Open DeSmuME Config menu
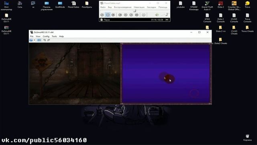The image size is (257, 145). click(46, 36)
